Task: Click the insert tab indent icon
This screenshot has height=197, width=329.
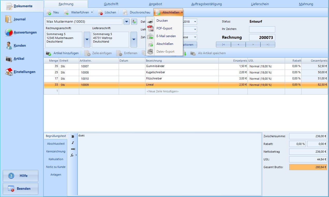Action: (73, 149)
